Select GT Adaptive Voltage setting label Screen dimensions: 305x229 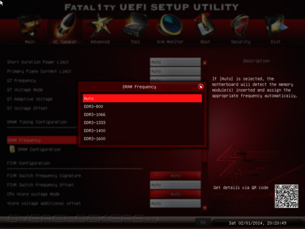tap(30, 99)
